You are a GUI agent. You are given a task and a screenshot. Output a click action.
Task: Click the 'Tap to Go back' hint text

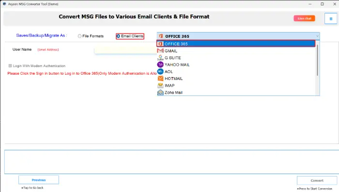(x=32, y=188)
